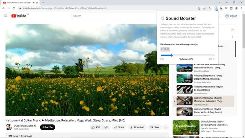Open more actions ellipsis under video
The image size is (245, 138).
pyautogui.click(x=166, y=127)
